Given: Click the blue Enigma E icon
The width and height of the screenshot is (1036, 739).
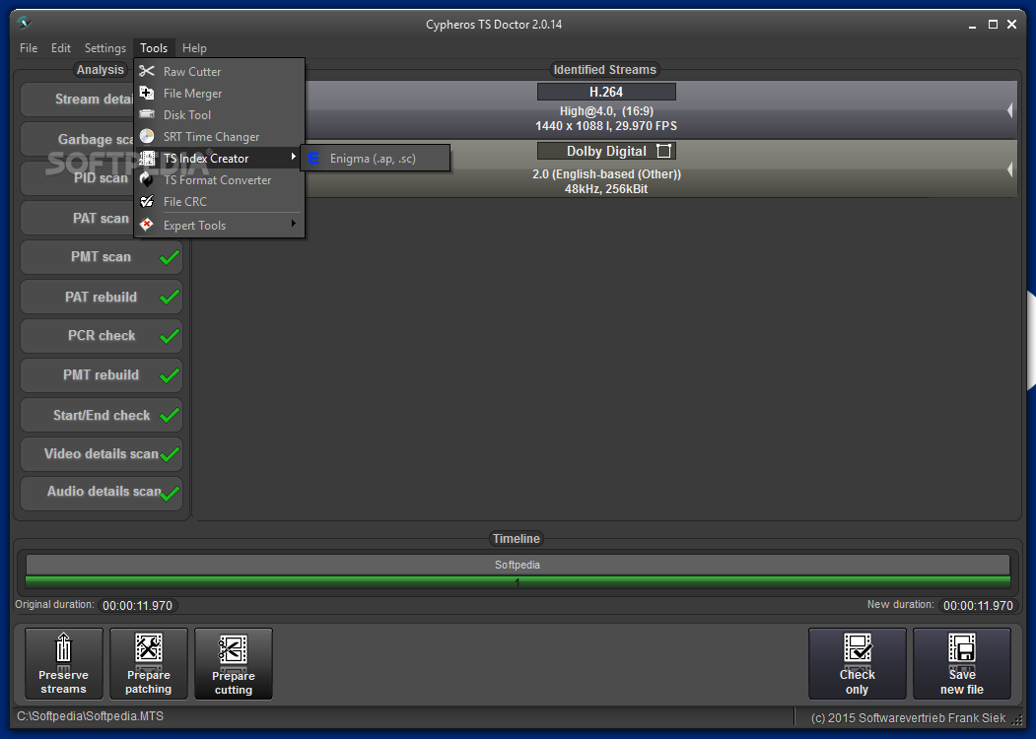Looking at the screenshot, I should tap(313, 159).
